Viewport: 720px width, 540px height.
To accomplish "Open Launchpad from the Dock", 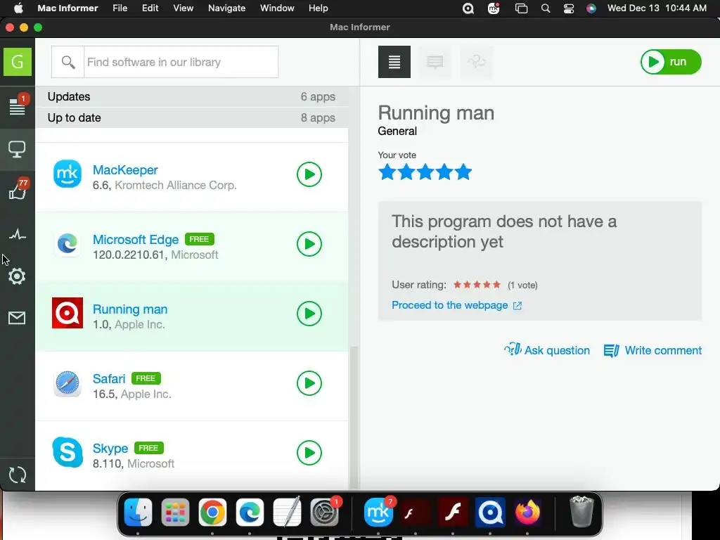I will (175, 512).
